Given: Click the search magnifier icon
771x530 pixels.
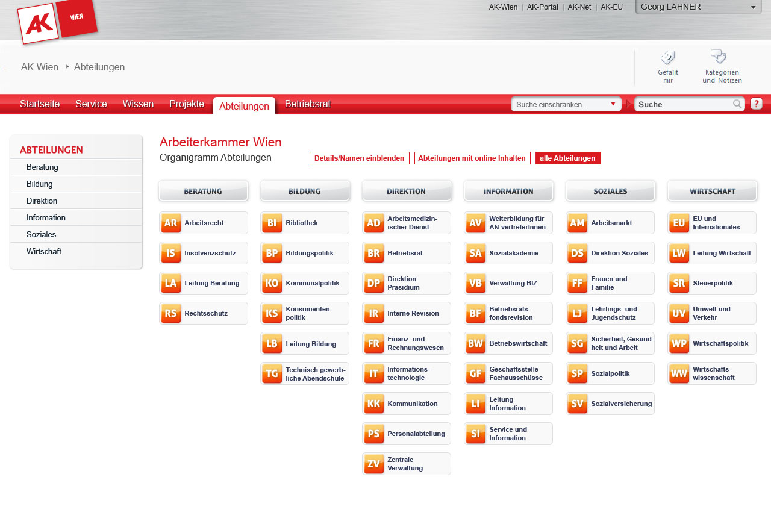Looking at the screenshot, I should pos(737,104).
